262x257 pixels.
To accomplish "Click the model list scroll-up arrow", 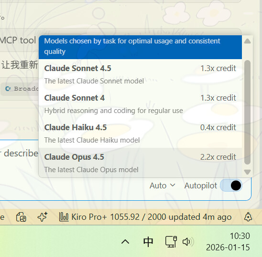I will click(247, 41).
